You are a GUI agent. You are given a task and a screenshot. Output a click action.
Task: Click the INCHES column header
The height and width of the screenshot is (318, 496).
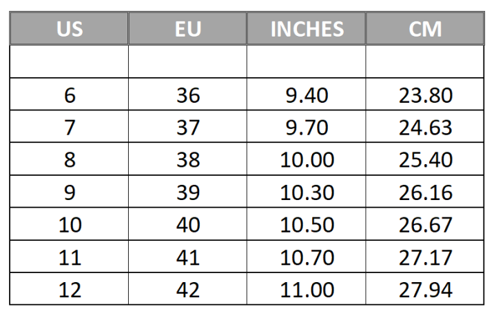pos(307,30)
